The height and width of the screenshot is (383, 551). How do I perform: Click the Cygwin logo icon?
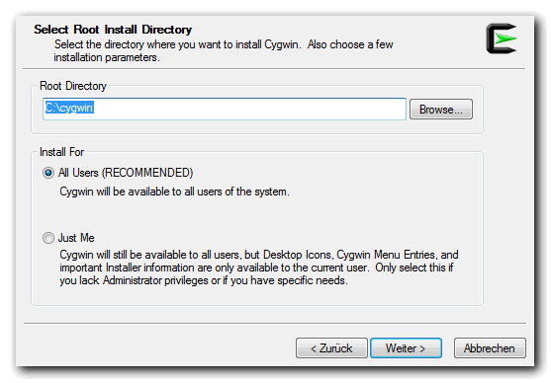tap(502, 38)
